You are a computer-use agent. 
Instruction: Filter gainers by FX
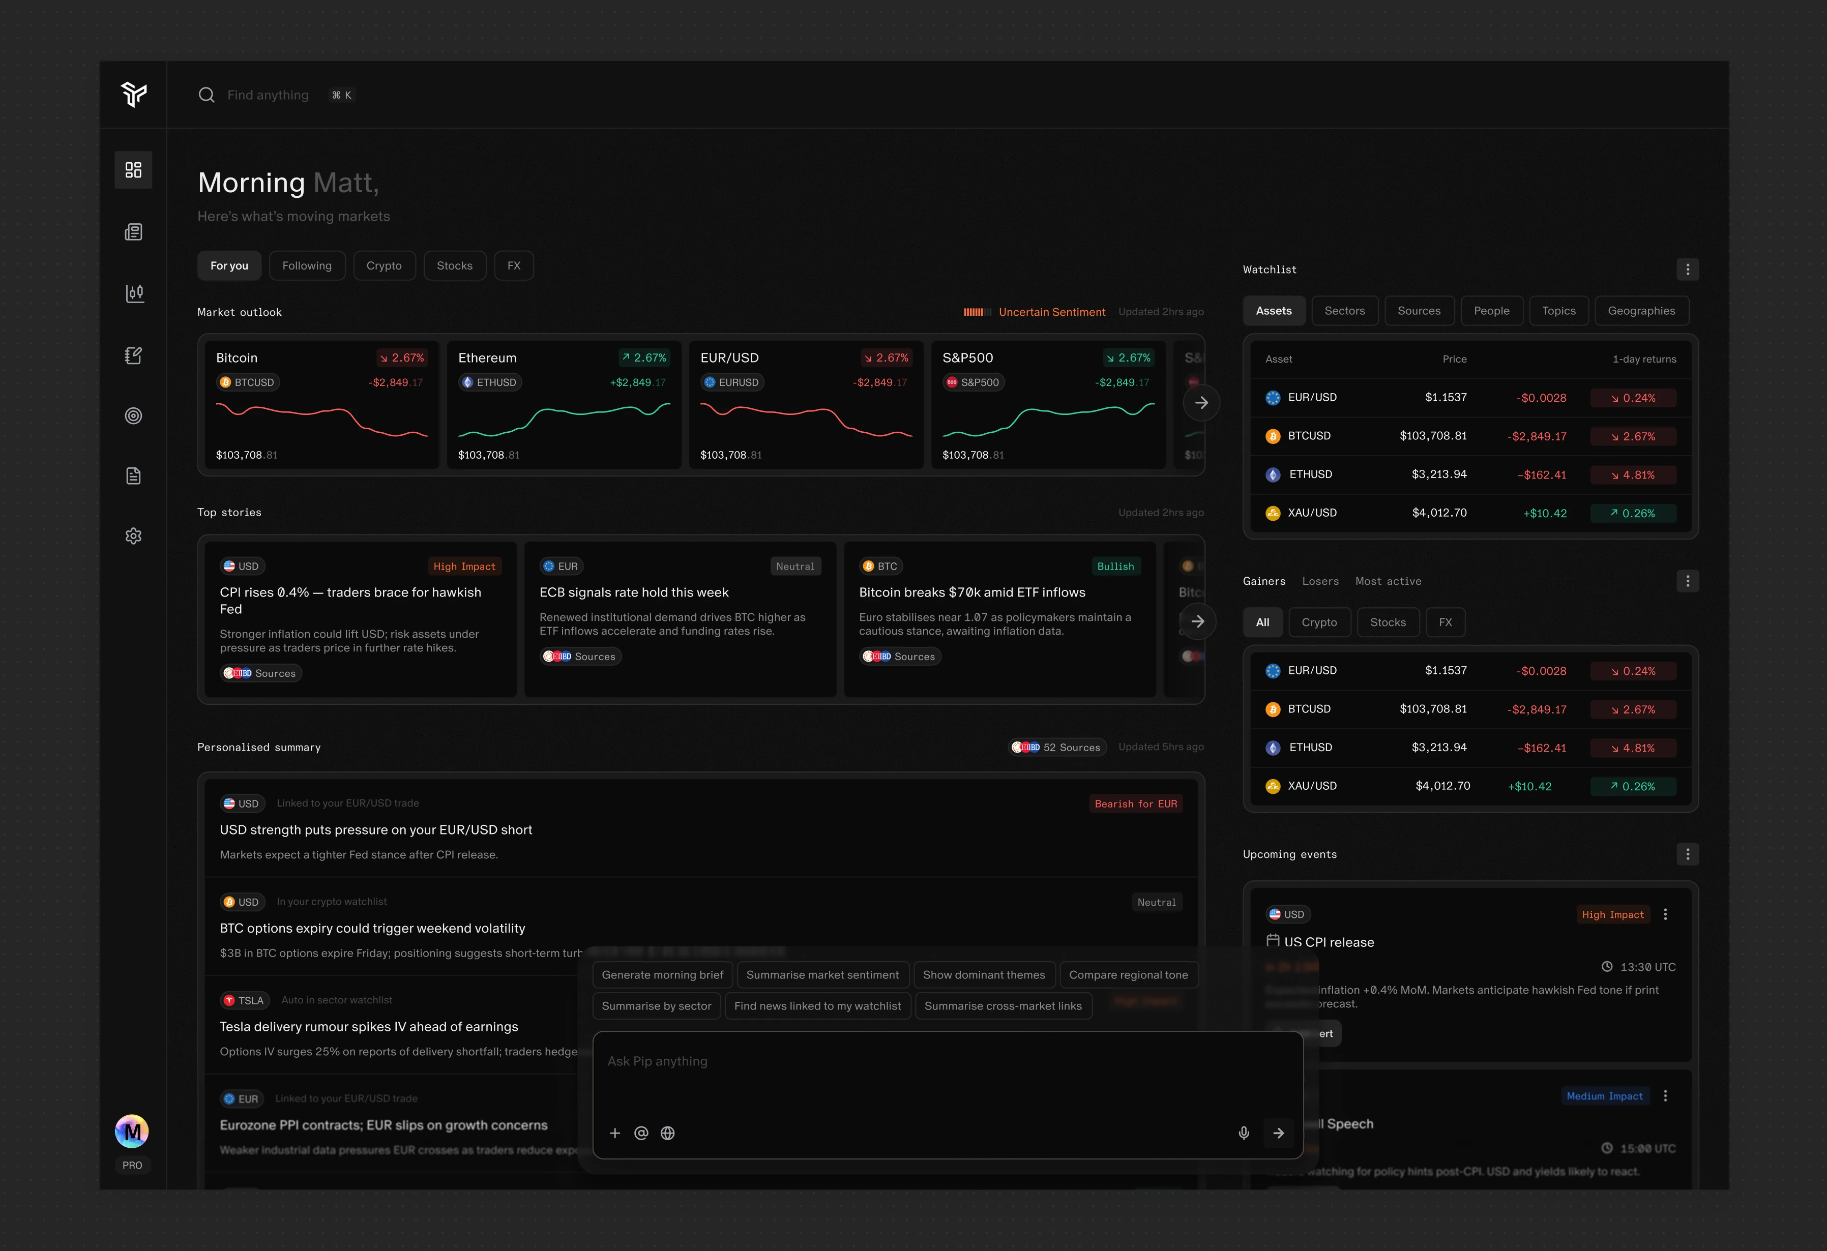pos(1445,622)
